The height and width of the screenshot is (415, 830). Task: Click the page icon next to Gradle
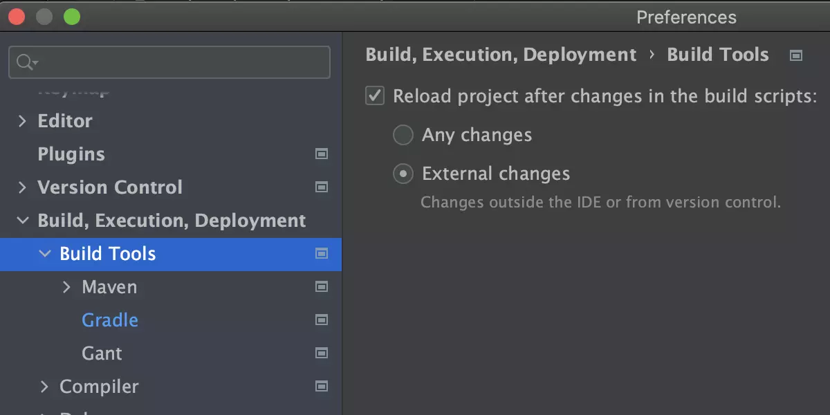(321, 320)
